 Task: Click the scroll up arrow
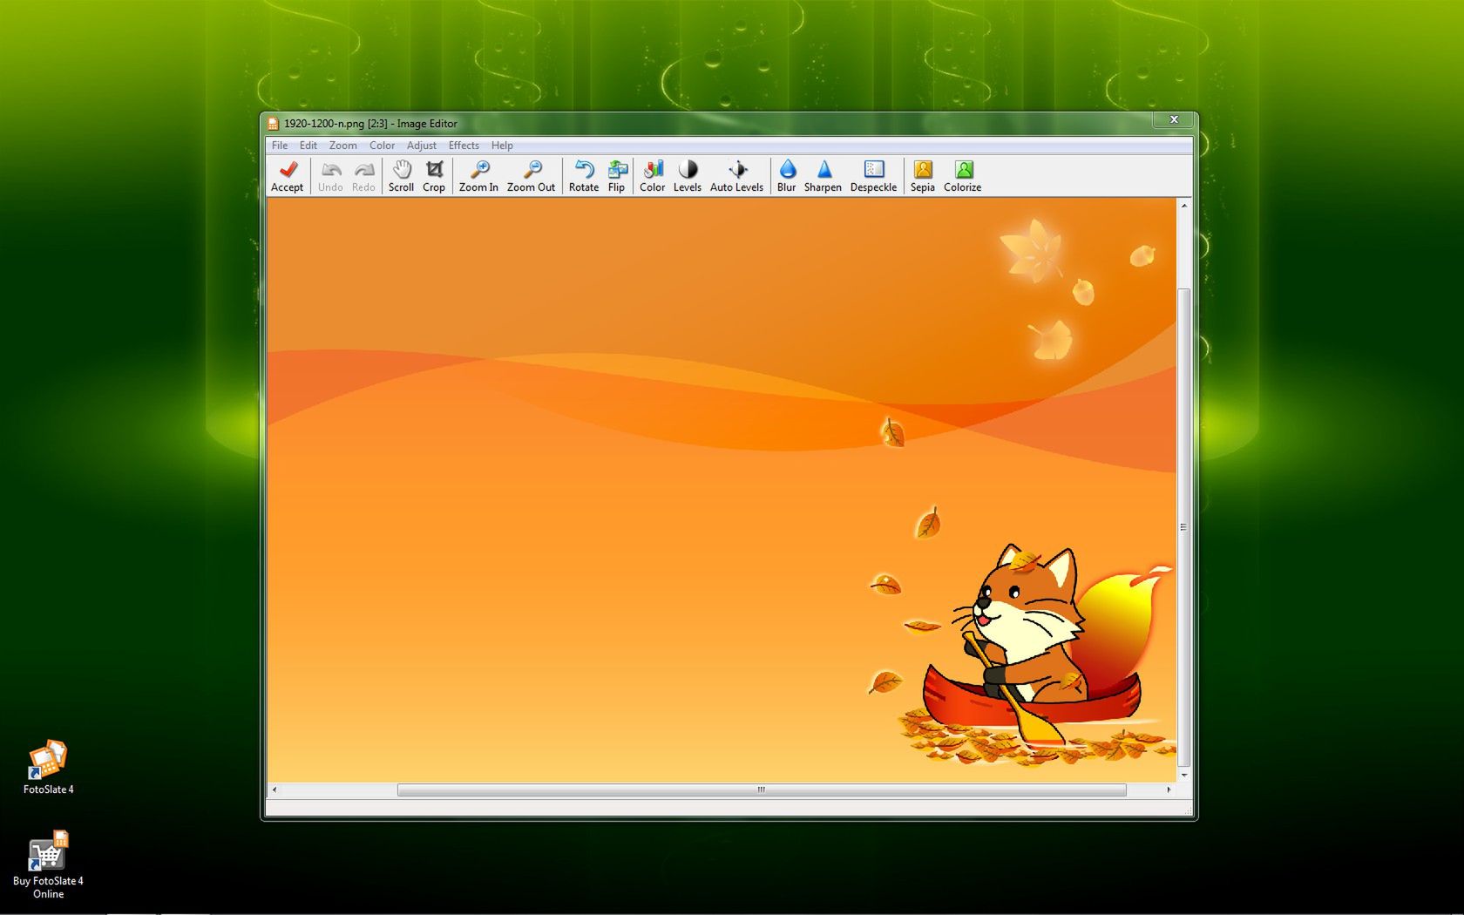[x=1183, y=205]
